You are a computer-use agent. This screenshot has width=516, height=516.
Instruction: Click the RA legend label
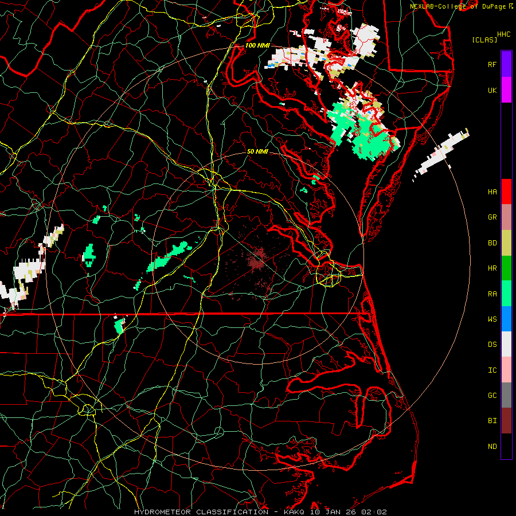pos(492,294)
